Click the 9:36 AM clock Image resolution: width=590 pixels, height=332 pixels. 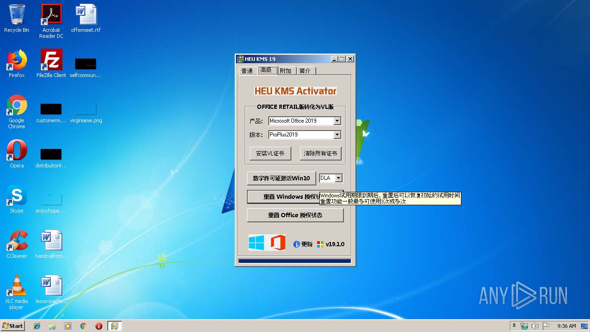[x=566, y=326]
